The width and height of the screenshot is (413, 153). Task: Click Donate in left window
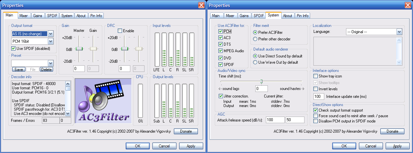click(186, 131)
